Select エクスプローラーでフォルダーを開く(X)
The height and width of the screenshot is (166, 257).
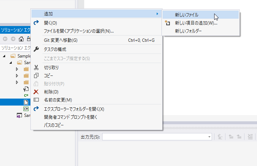coord(97,109)
